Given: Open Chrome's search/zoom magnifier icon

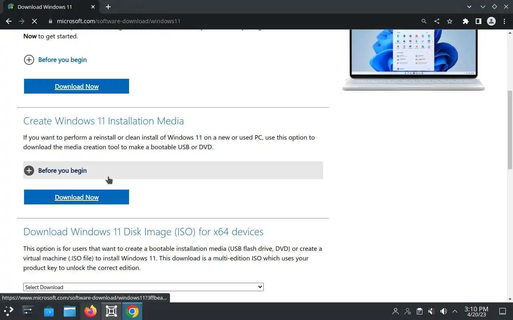Looking at the screenshot, I should pyautogui.click(x=424, y=21).
